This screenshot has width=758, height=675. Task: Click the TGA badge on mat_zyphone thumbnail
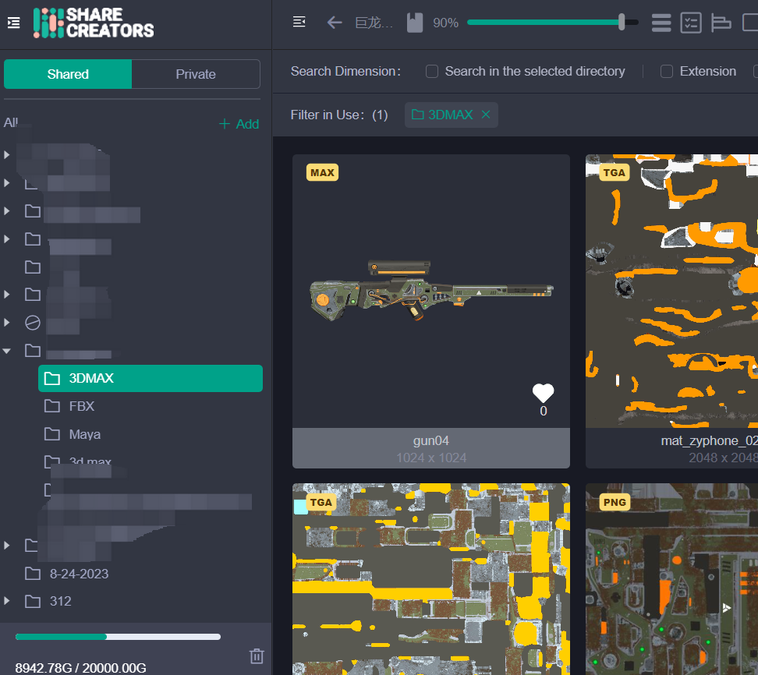coord(614,172)
